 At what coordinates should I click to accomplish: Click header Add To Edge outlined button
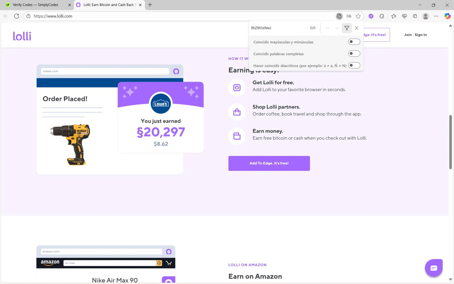point(376,35)
